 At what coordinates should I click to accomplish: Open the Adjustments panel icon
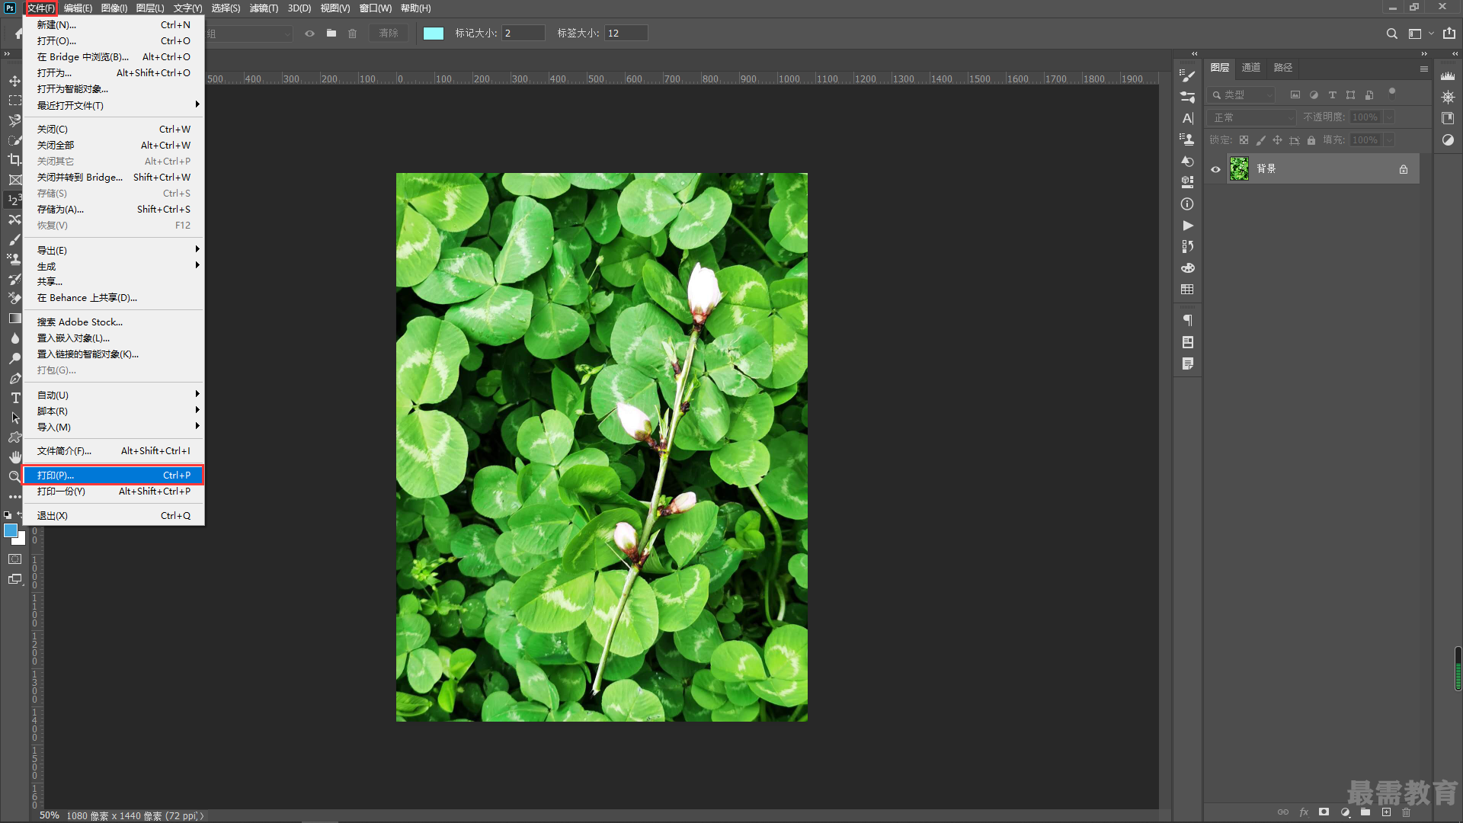[1448, 139]
